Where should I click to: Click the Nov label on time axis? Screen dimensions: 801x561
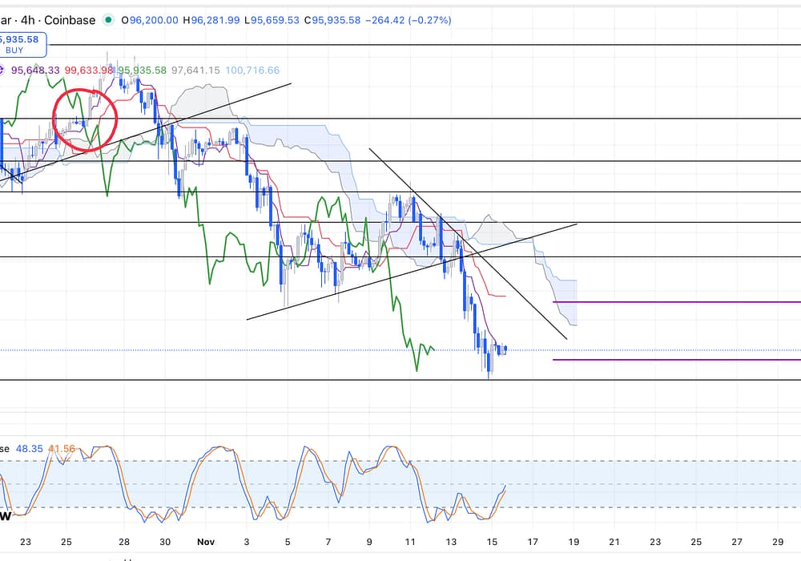[205, 542]
